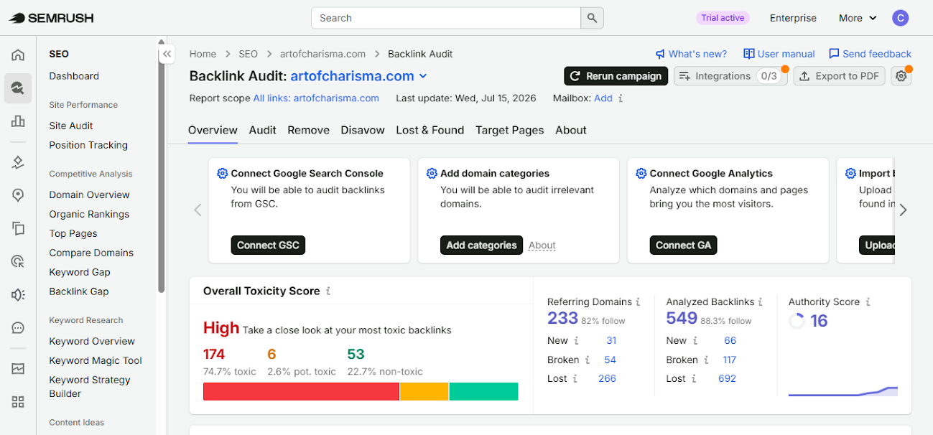Screen dimensions: 933x435
Task: Open the Integrations 0/3 dropdown
Action: pyautogui.click(x=730, y=76)
